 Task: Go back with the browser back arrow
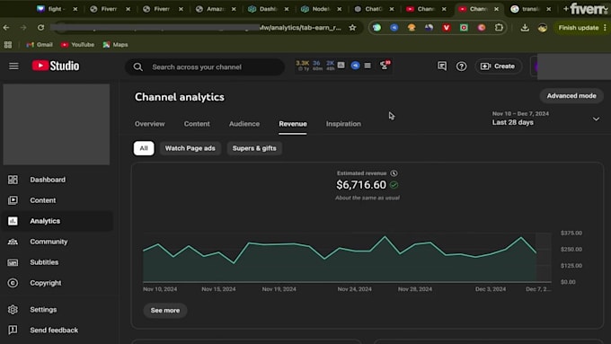coord(6,28)
